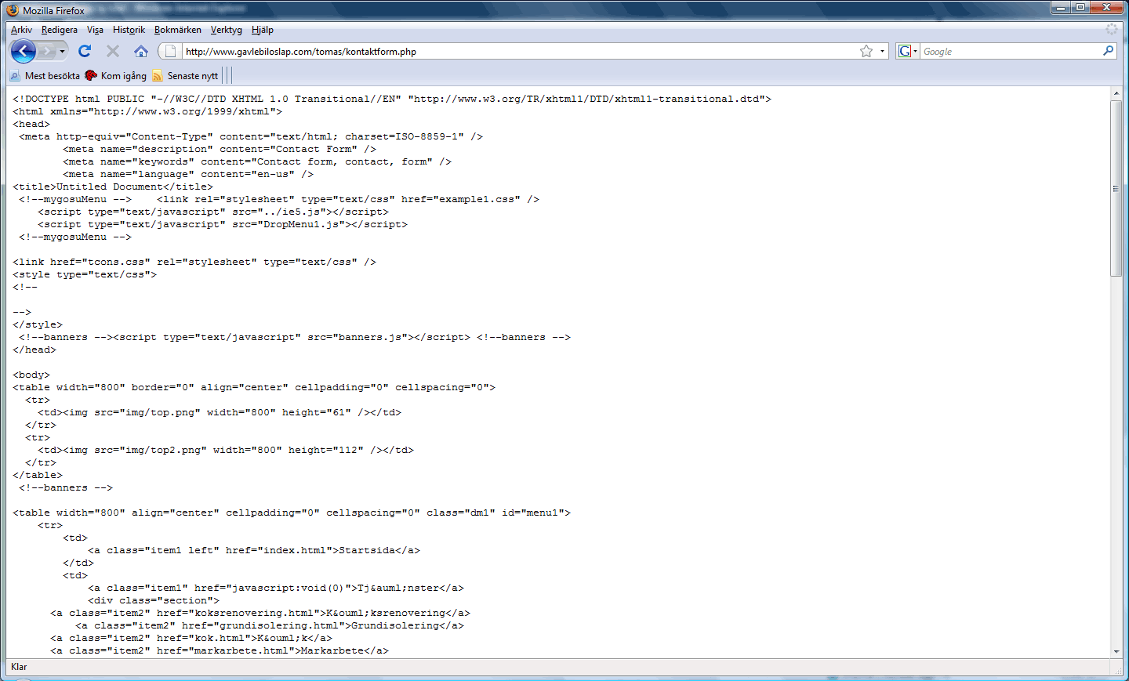Click the href="index.html" Startsida line
The width and height of the screenshot is (1129, 681).
254,550
